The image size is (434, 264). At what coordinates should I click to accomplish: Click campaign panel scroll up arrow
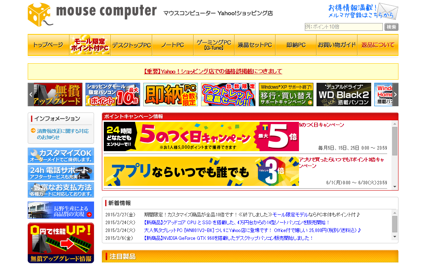pos(395,124)
